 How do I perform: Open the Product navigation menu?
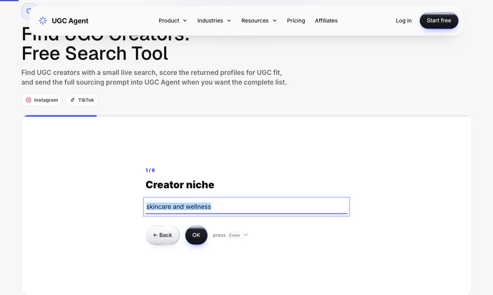(x=173, y=21)
